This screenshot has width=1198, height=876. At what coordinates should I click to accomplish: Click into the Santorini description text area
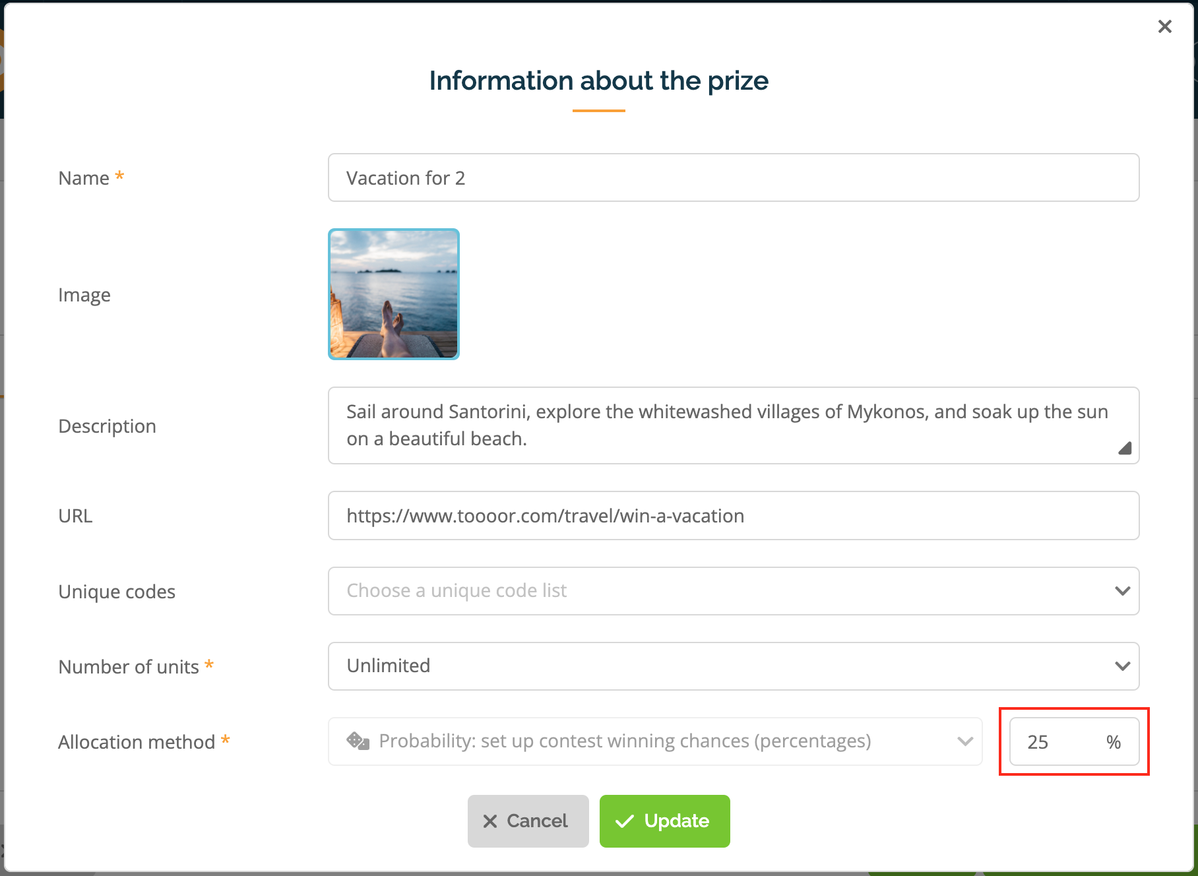[x=734, y=425]
